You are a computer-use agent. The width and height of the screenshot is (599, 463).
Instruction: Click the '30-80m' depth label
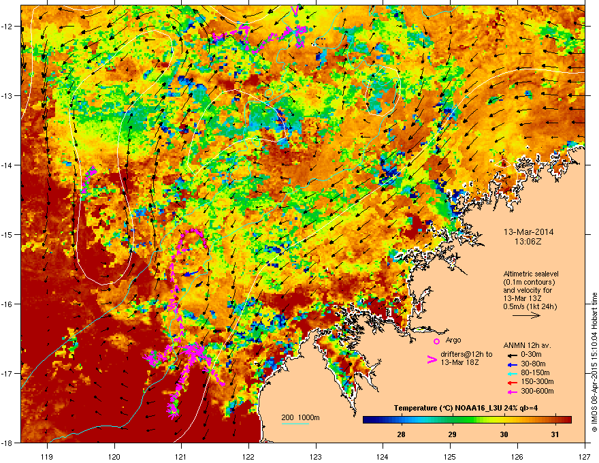click(533, 364)
